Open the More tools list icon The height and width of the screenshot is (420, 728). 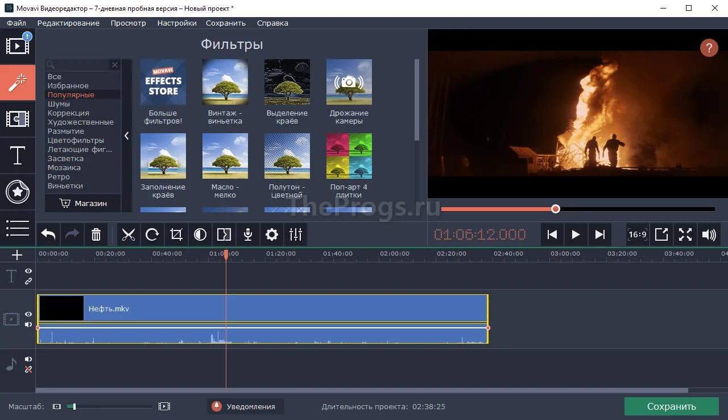click(18, 228)
